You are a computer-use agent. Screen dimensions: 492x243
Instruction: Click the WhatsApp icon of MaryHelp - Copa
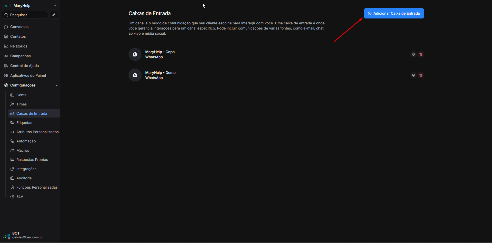point(135,54)
